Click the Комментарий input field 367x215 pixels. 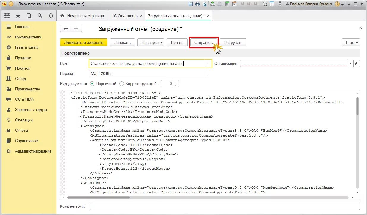click(224, 206)
